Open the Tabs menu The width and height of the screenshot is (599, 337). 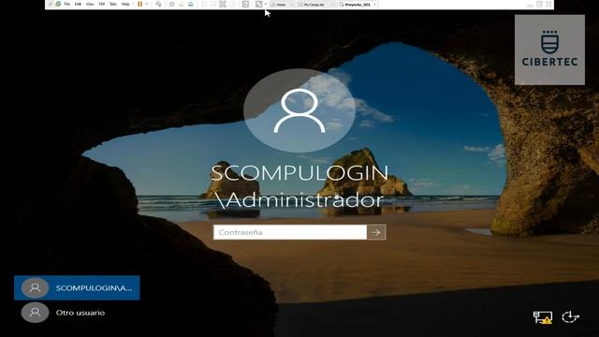click(x=113, y=4)
